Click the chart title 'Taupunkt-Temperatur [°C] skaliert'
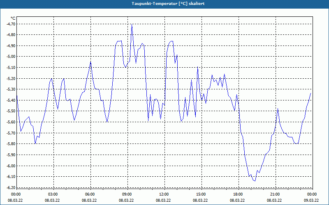This screenshot has width=329, height=205. coord(168,4)
